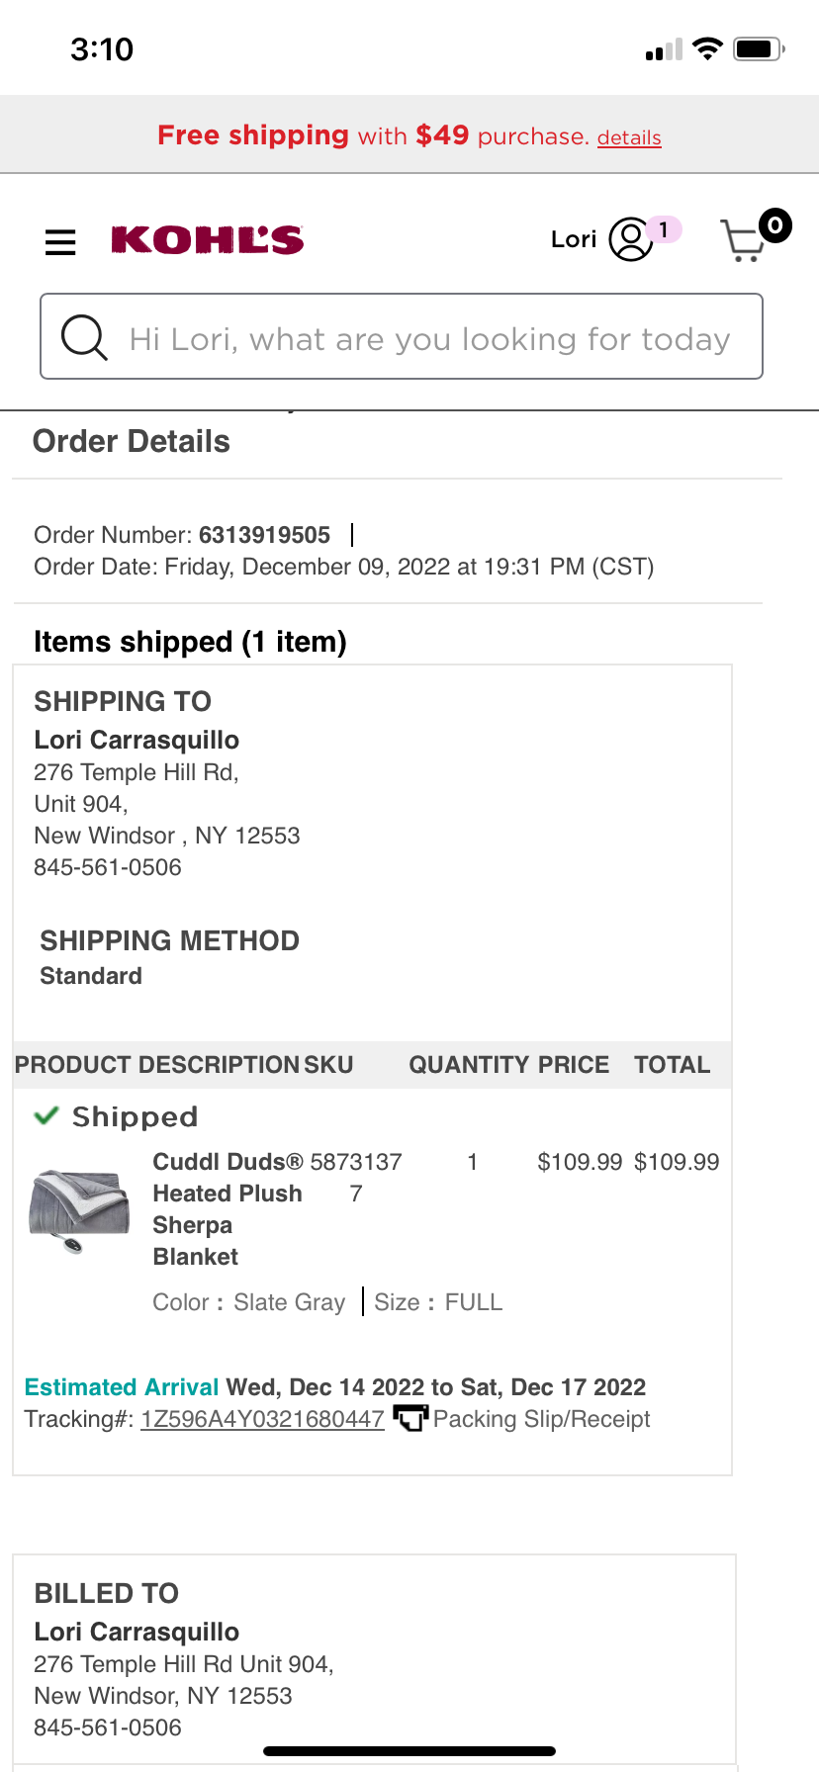
Task: Tap the Lori account name
Action: click(x=574, y=239)
